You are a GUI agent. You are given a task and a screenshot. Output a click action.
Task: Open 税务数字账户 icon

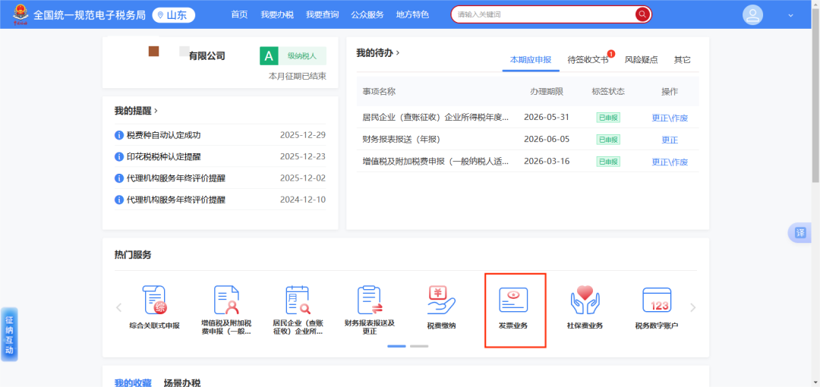coord(656,302)
